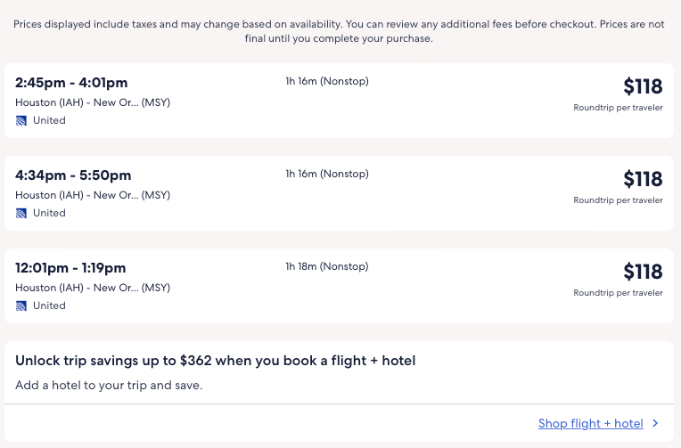Click Houston (IAH) route on 12:01pm flight
The height and width of the screenshot is (448, 681).
click(93, 288)
